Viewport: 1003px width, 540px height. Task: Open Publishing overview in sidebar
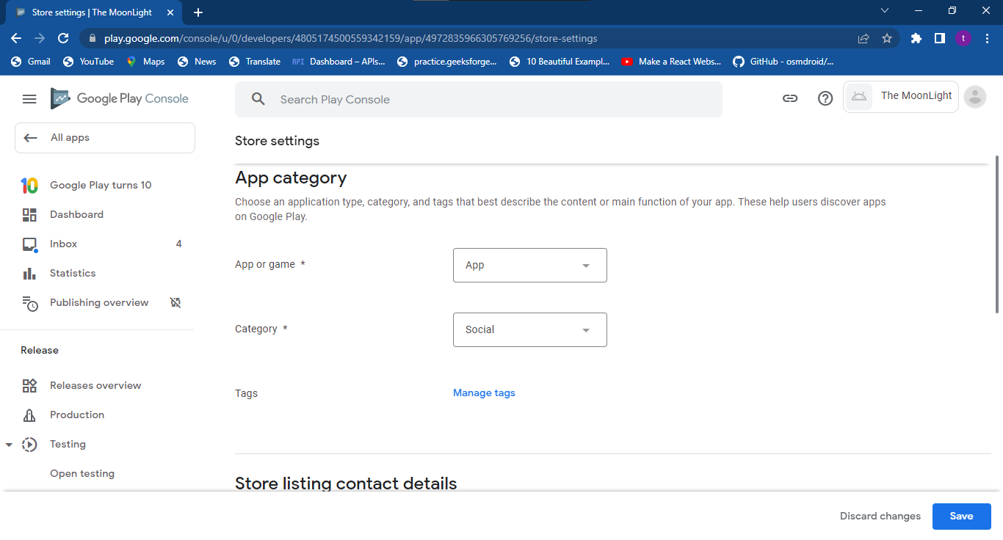[98, 303]
